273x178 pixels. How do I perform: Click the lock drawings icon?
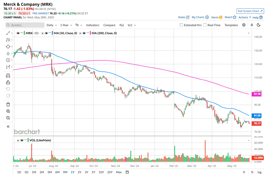(8, 82)
